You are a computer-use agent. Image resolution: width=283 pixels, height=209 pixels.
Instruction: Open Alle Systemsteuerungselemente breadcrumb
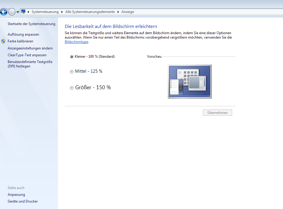(90, 12)
